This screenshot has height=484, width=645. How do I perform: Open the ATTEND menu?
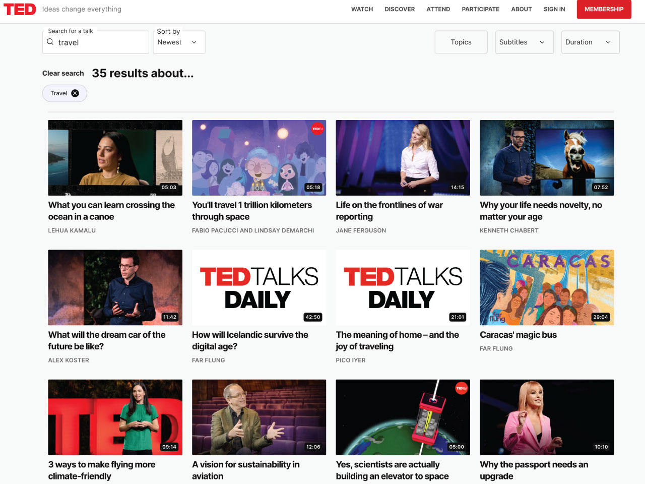[438, 9]
